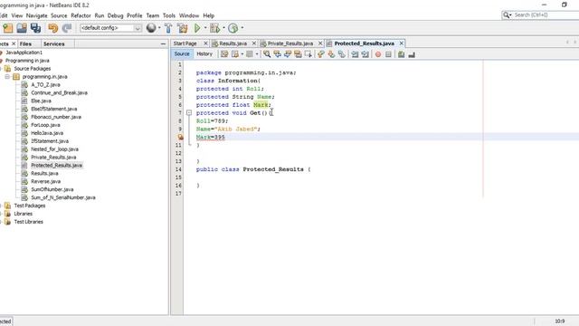Switch to the Services tab
579x326 pixels.
54,43
